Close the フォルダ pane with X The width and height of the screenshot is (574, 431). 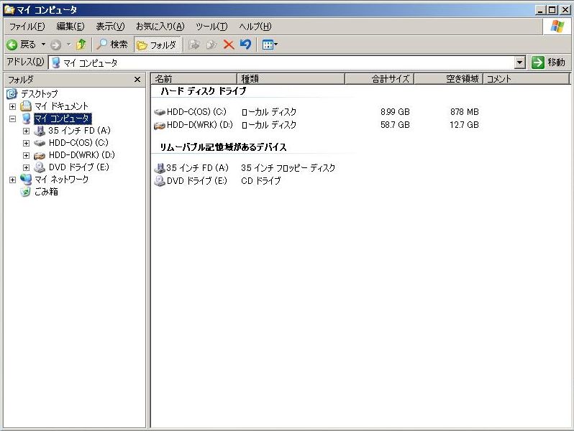pyautogui.click(x=137, y=79)
